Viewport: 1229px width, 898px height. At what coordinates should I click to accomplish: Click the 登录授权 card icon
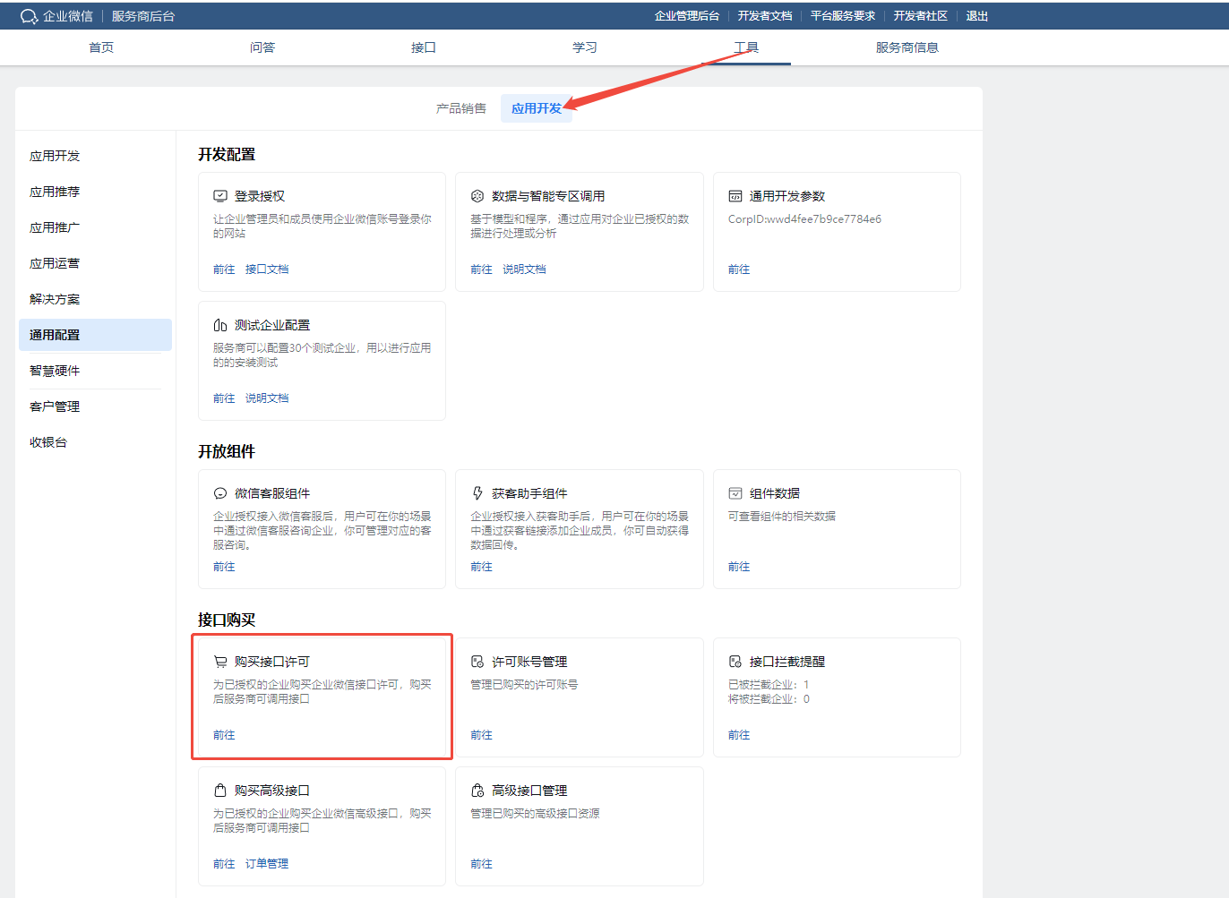click(x=220, y=196)
